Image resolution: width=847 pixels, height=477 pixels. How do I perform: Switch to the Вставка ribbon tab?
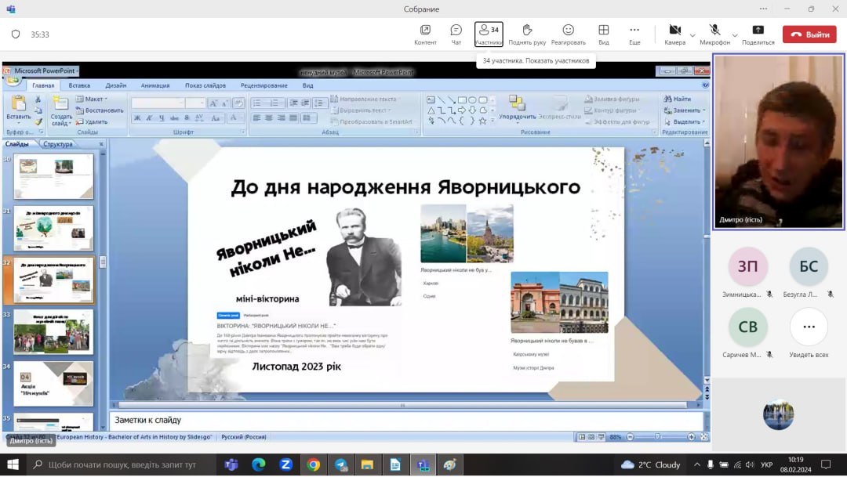[x=79, y=85]
